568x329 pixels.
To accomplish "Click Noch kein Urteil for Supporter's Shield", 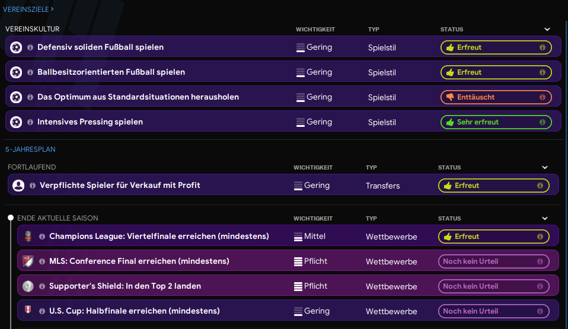I will coord(494,286).
